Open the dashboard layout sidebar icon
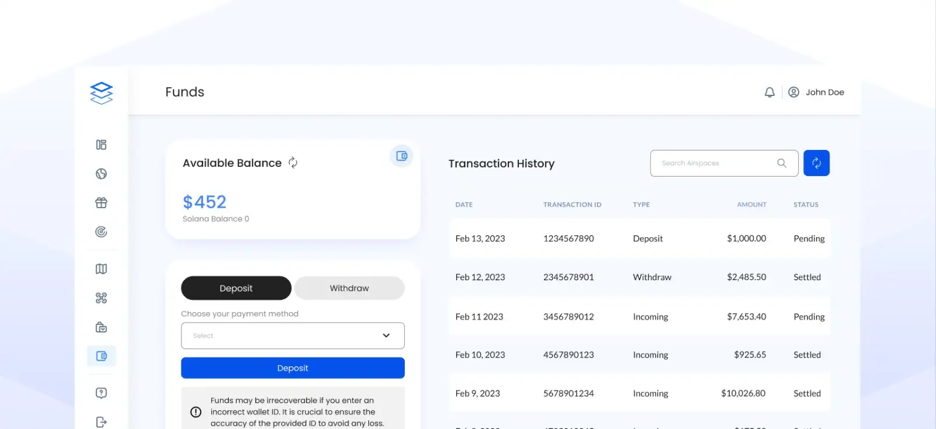This screenshot has height=429, width=936. point(101,145)
